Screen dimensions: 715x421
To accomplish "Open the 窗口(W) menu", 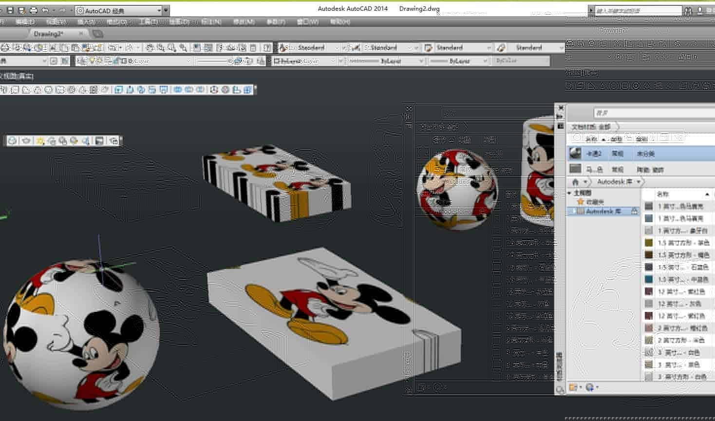I will click(x=307, y=22).
